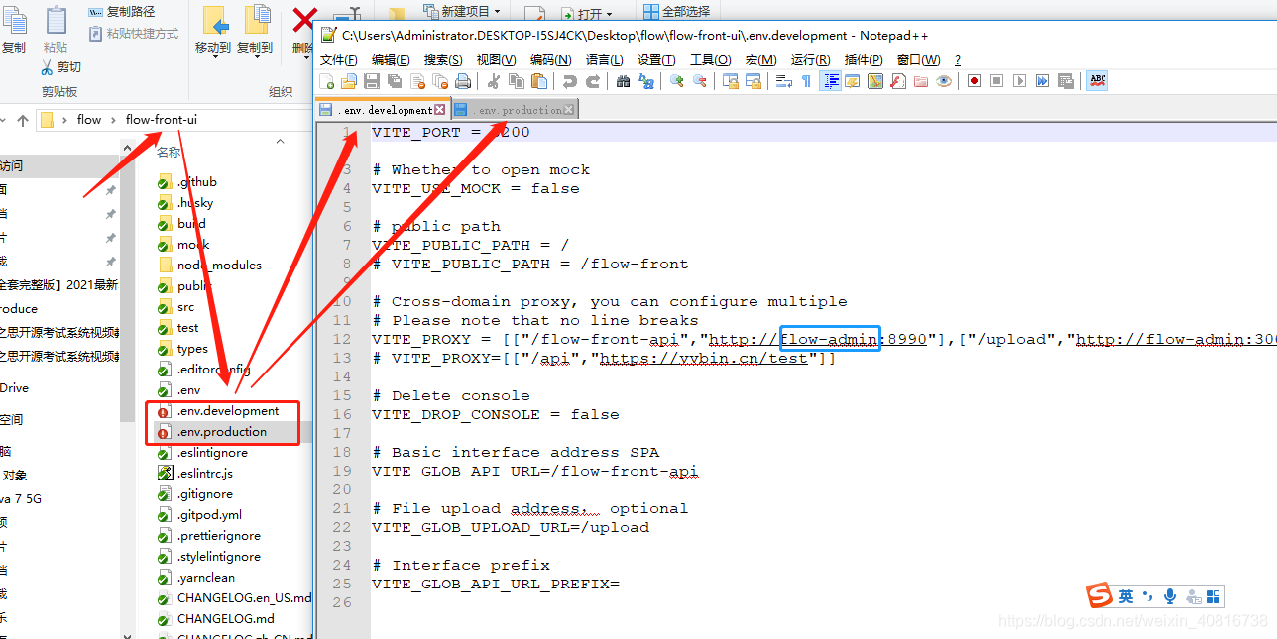
Task: Open the 编辑(E) menu
Action: tap(390, 60)
